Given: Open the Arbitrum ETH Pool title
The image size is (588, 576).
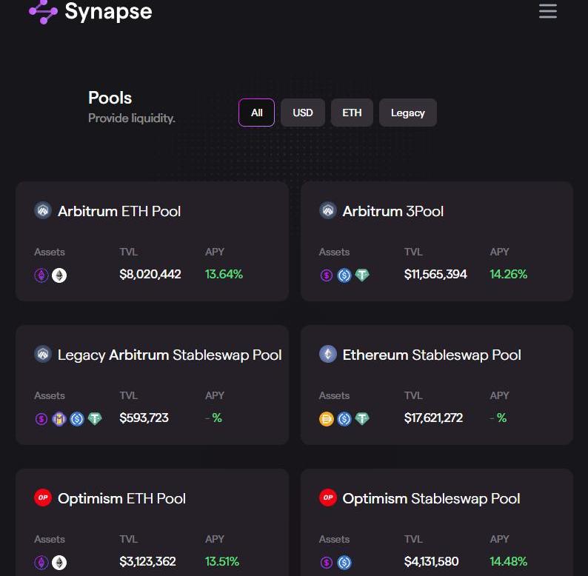Looking at the screenshot, I should [119, 211].
